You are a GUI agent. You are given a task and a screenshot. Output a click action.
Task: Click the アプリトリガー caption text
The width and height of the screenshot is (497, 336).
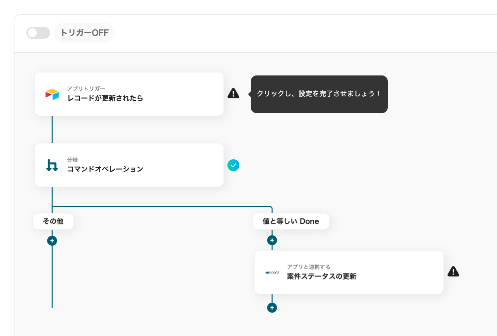(86, 89)
